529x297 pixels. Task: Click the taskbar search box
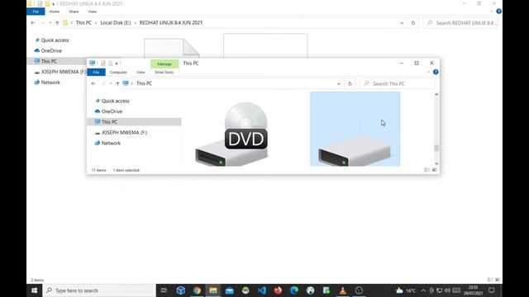(99, 290)
